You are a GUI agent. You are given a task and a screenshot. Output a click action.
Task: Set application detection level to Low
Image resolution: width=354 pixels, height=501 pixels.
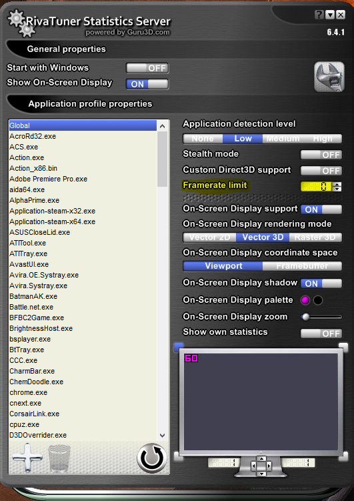243,139
